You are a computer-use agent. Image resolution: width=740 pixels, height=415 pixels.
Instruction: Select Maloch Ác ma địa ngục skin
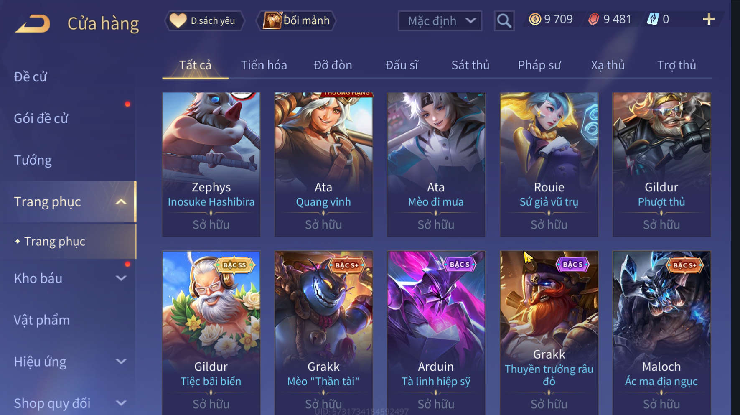(x=661, y=333)
